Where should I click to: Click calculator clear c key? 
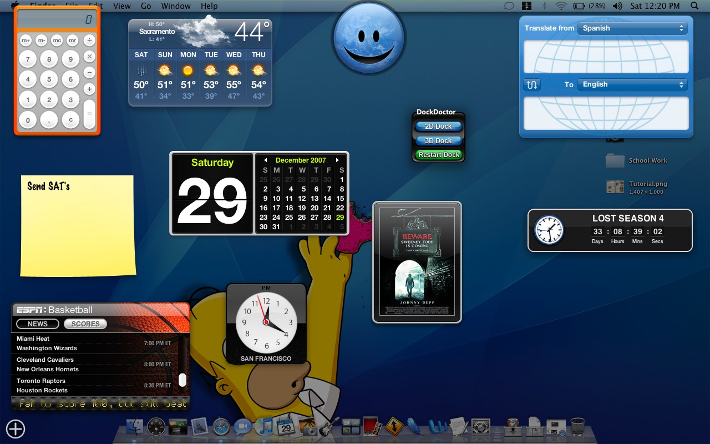click(x=70, y=119)
